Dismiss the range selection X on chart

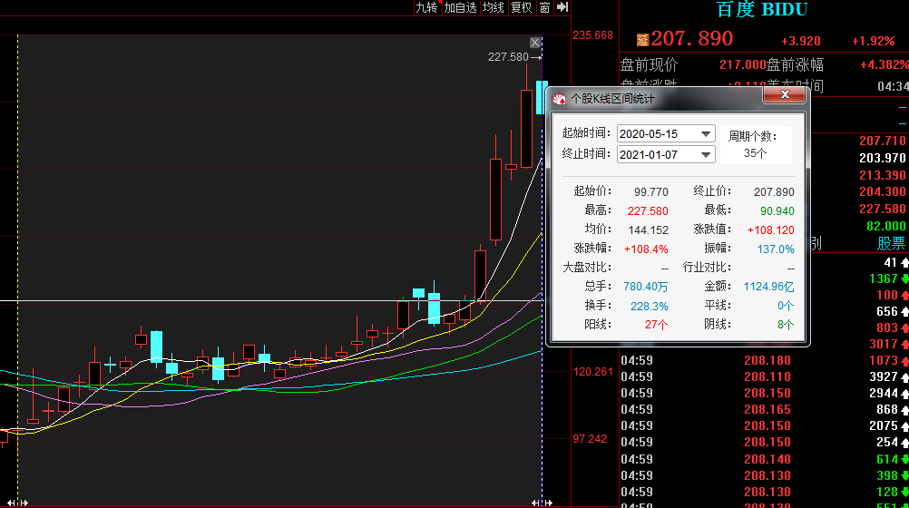[535, 43]
